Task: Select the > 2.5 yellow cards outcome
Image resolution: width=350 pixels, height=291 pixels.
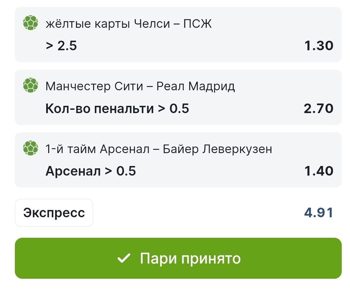Action: coord(61,46)
